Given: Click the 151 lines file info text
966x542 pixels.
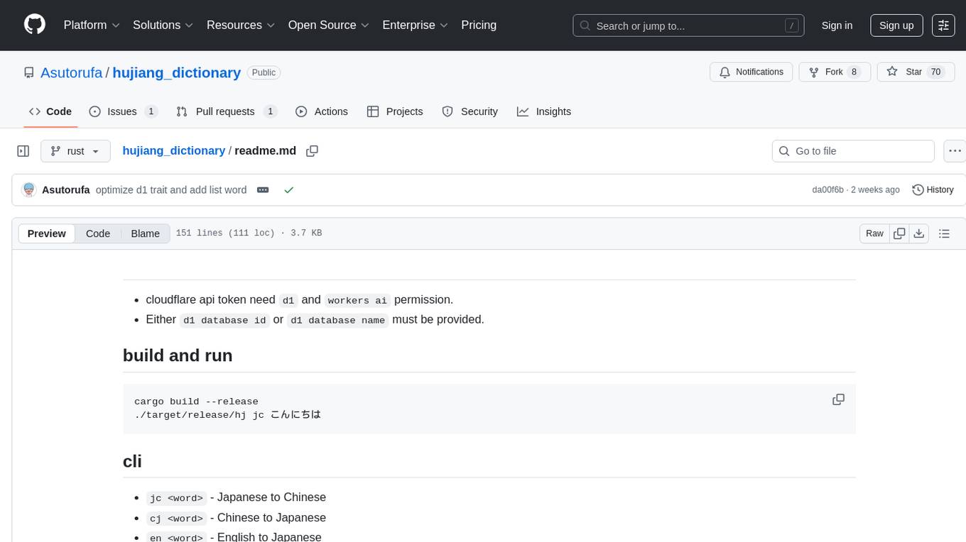Looking at the screenshot, I should 249,233.
